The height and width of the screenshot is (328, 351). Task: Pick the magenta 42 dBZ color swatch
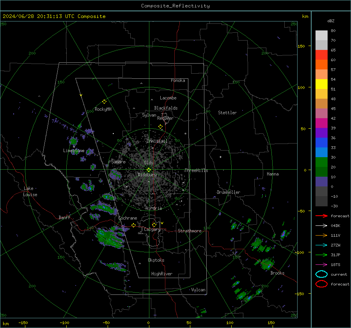(321, 123)
